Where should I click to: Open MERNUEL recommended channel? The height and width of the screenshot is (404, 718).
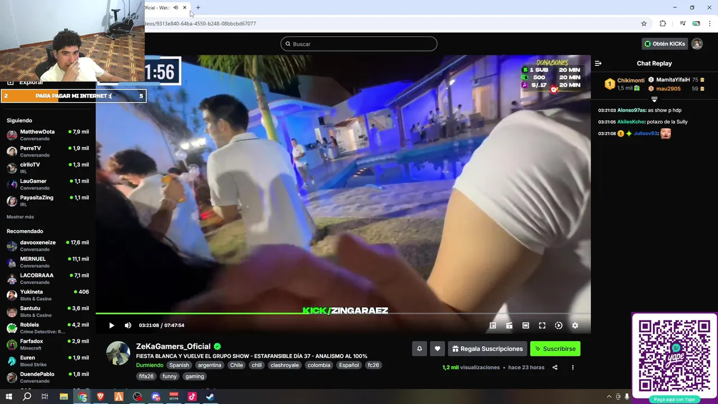[x=48, y=262]
